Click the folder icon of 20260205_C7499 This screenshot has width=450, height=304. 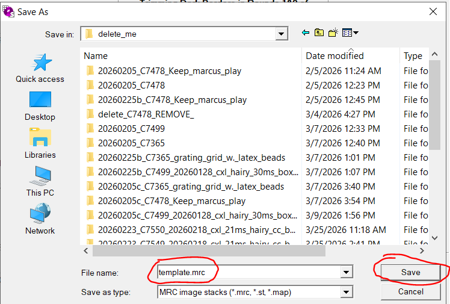(x=90, y=128)
